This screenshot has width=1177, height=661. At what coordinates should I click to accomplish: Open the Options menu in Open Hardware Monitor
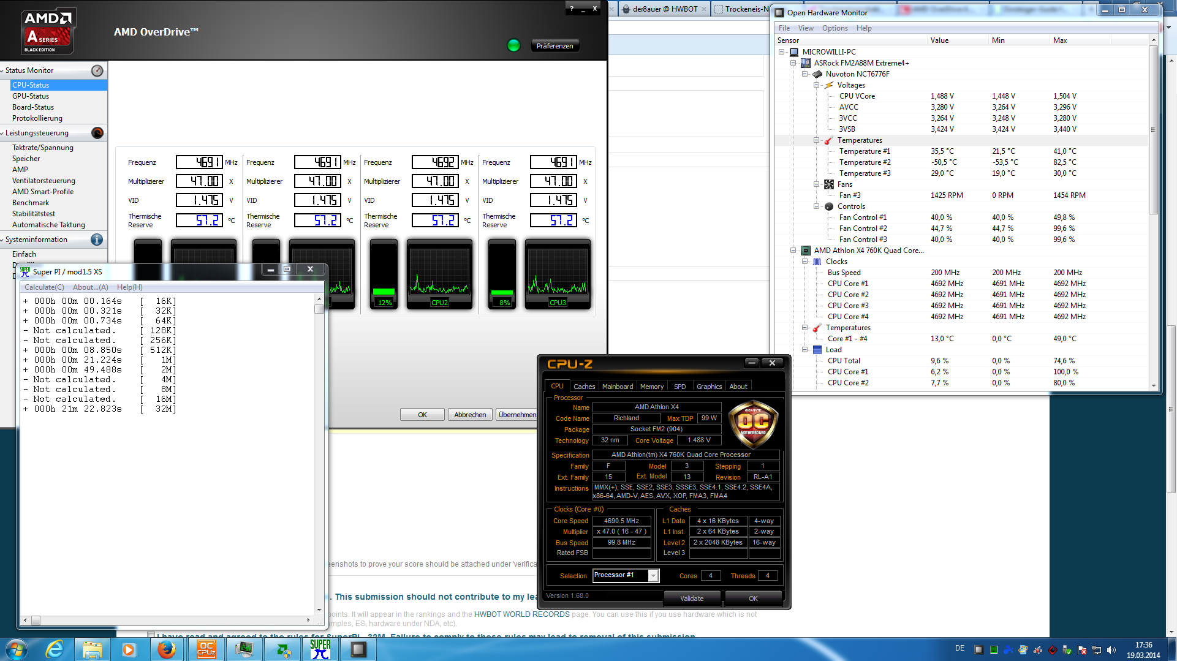835,28
